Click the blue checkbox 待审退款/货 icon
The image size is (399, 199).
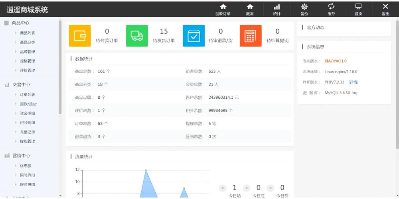click(194, 36)
